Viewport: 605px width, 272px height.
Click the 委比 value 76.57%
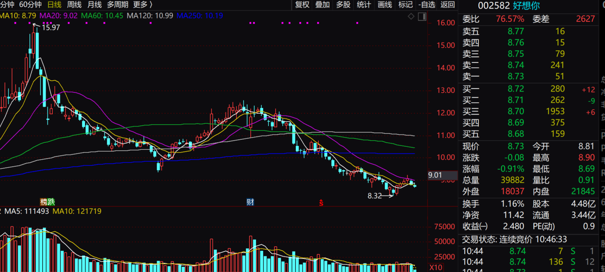coord(510,19)
